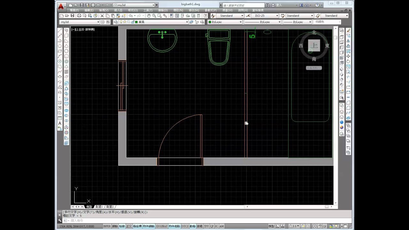Open the Layer Properties Manager icon
This screenshot has height=230, width=409.
click(x=116, y=22)
